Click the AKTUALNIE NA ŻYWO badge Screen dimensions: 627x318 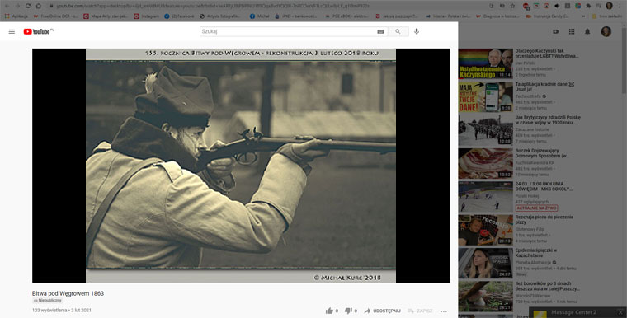point(536,208)
